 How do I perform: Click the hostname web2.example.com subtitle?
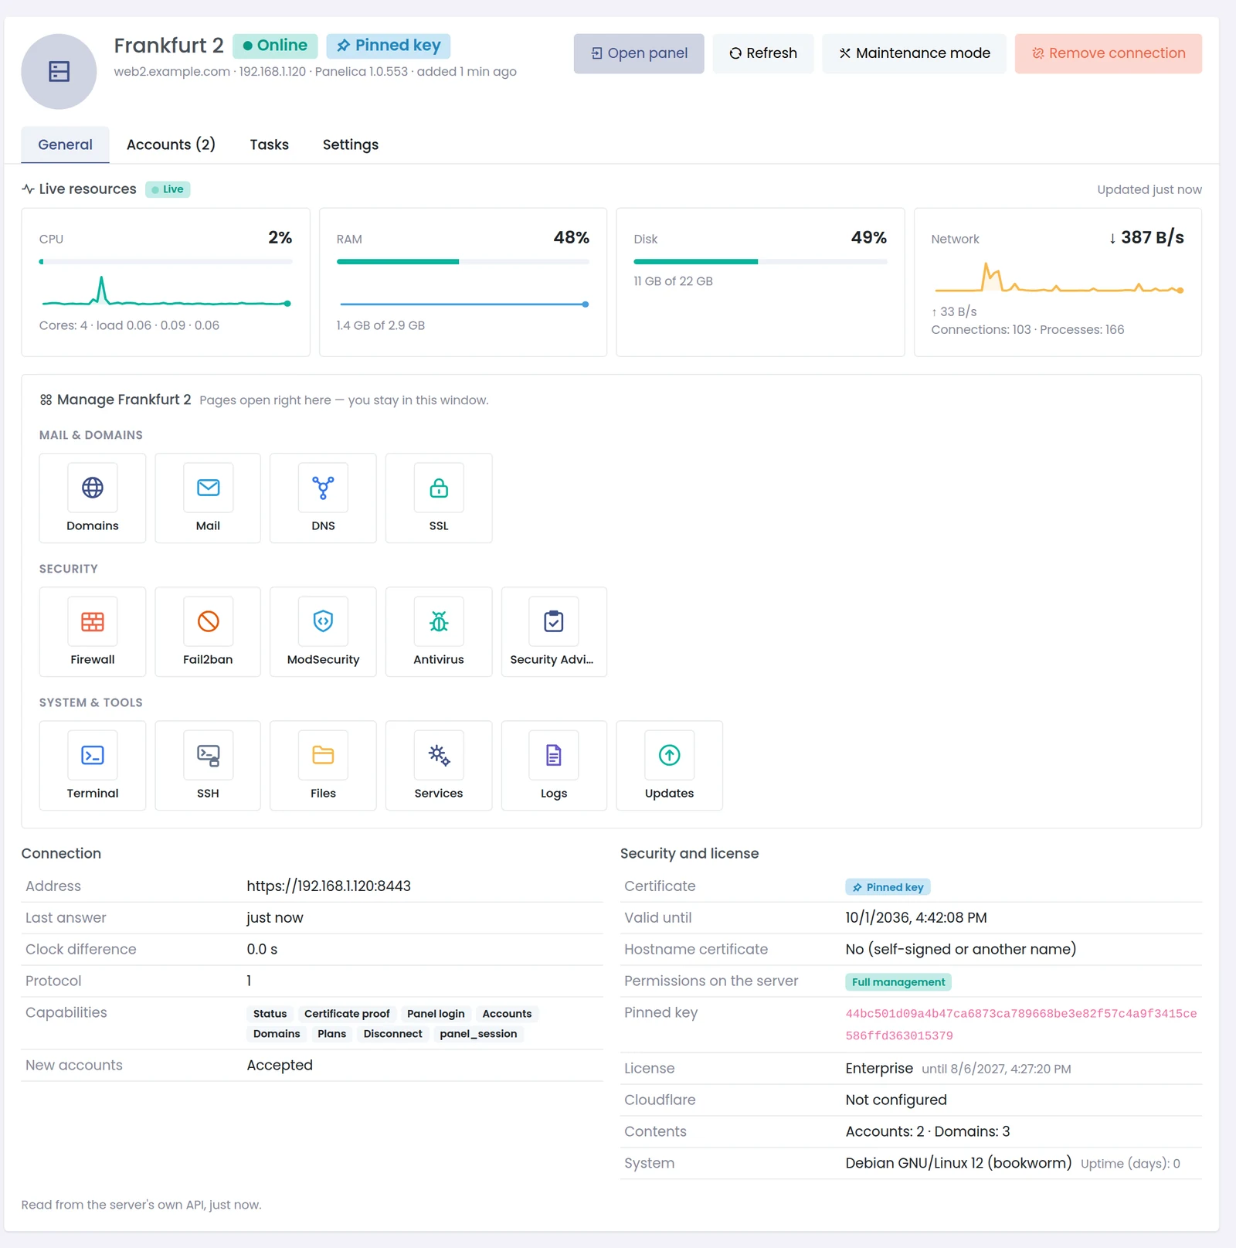[171, 71]
